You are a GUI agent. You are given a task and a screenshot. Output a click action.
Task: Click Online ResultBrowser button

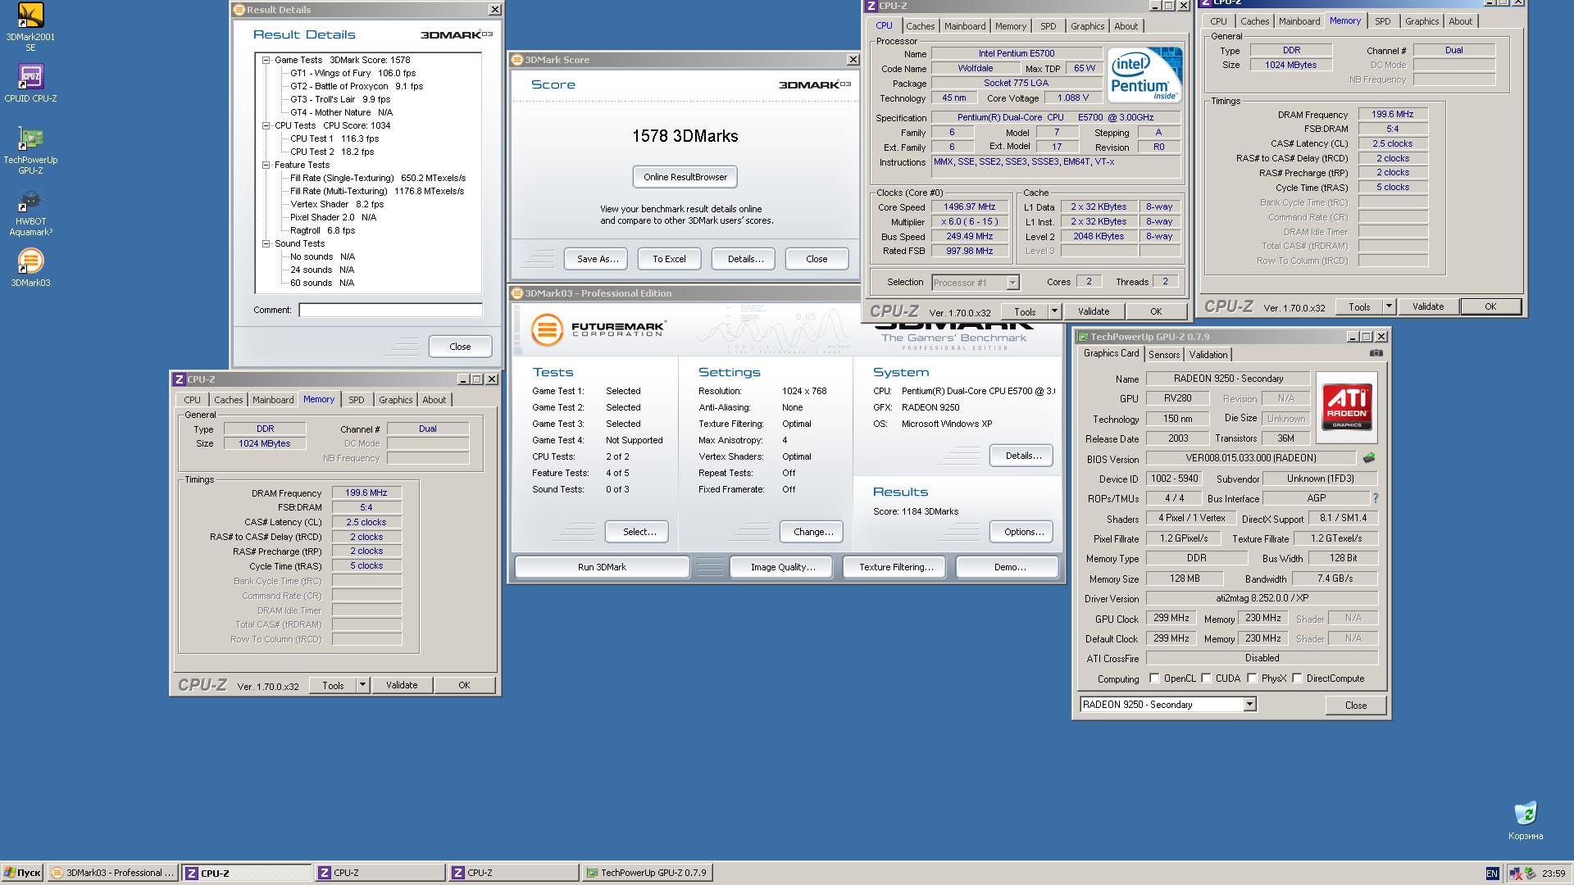click(685, 177)
